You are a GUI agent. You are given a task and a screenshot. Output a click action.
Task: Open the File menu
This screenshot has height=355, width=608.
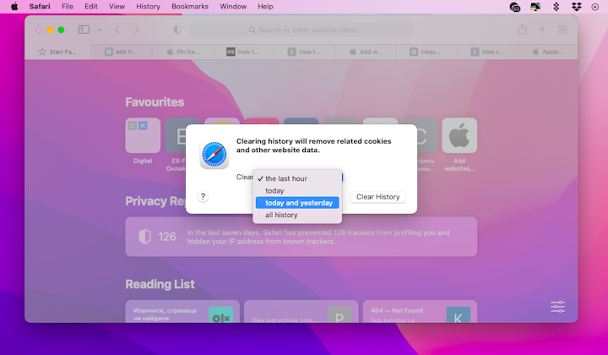click(x=68, y=7)
